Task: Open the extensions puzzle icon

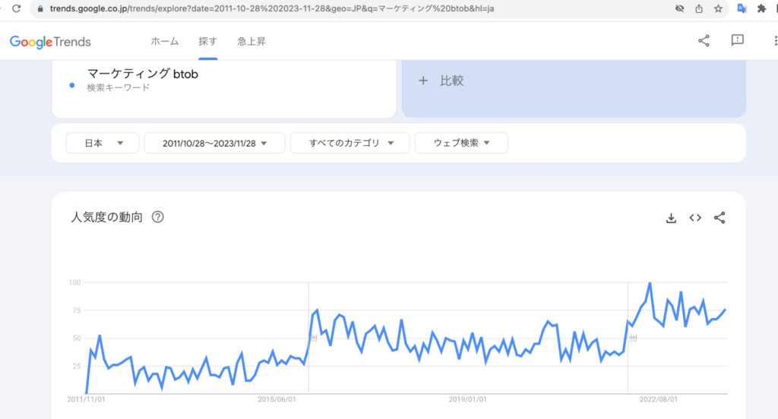Action: pyautogui.click(x=761, y=8)
